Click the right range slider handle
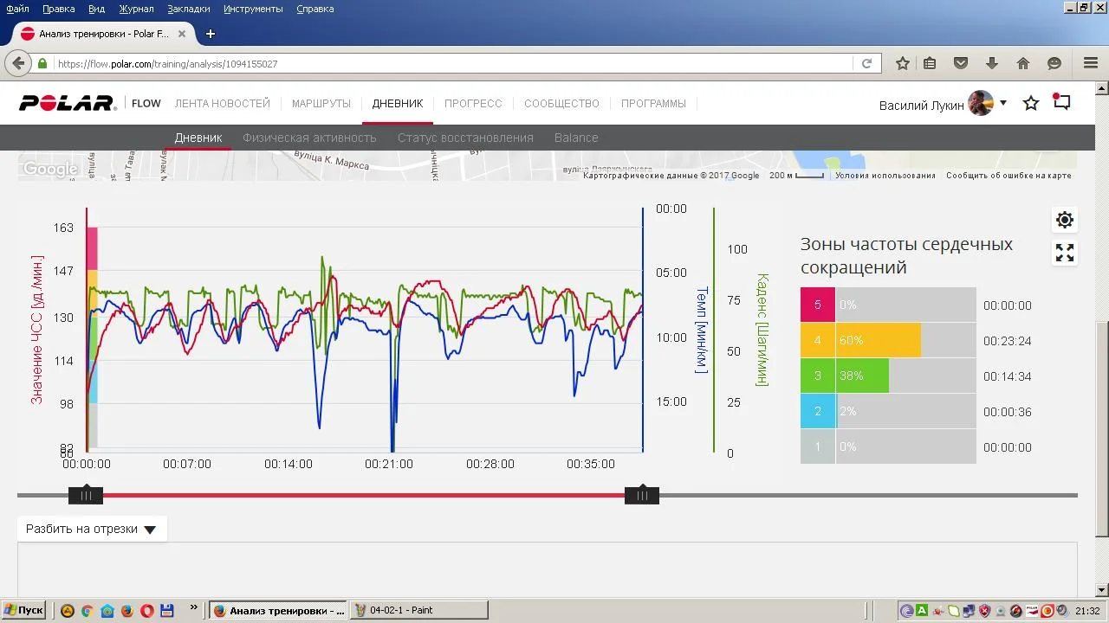The width and height of the screenshot is (1109, 623). tap(642, 496)
